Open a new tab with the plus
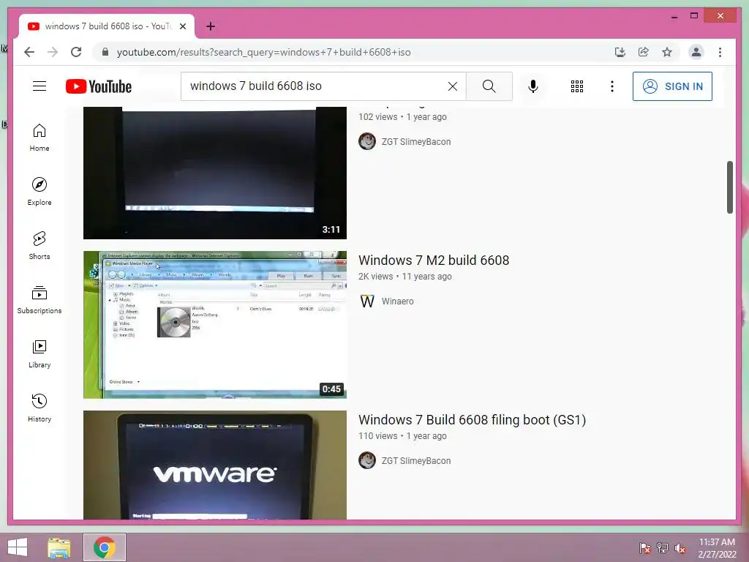Screen dimensions: 749x562 point(211,26)
